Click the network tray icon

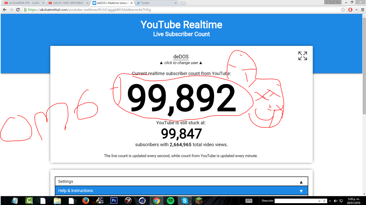pyautogui.click(x=341, y=201)
